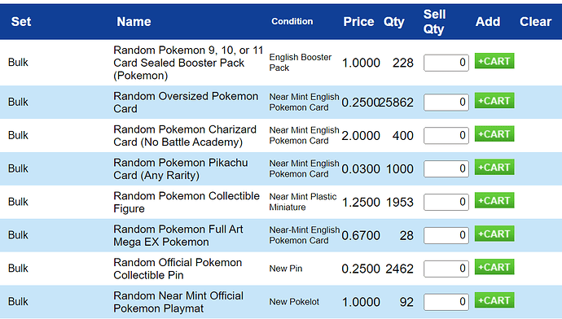
Task: Select sell quantity field for Pokemon Playmat
Action: (x=446, y=302)
